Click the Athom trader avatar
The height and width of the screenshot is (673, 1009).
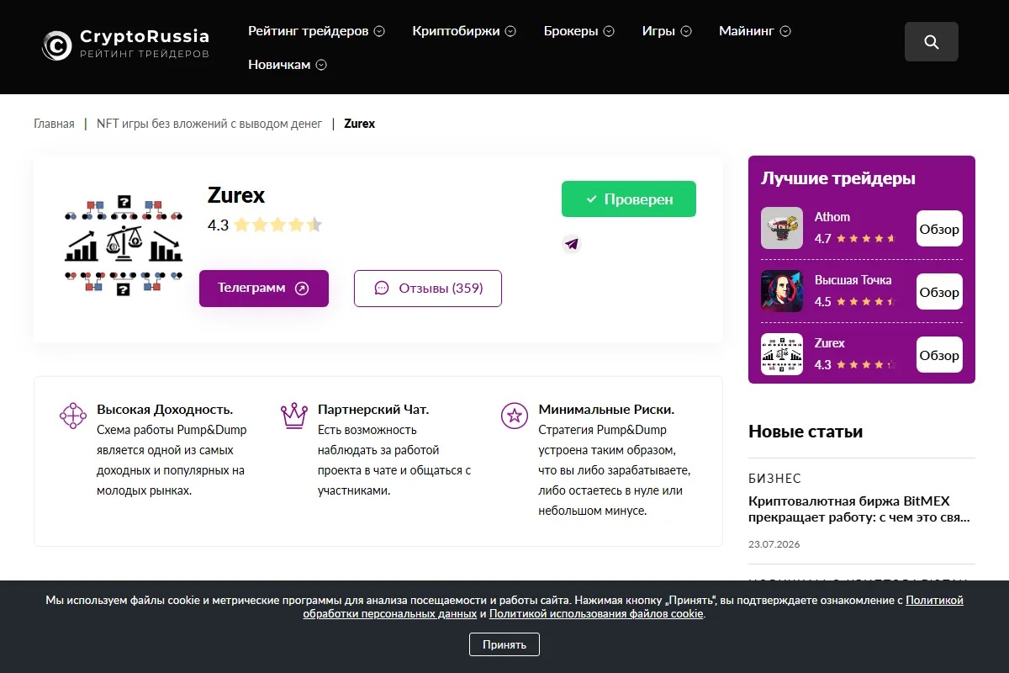pyautogui.click(x=782, y=228)
